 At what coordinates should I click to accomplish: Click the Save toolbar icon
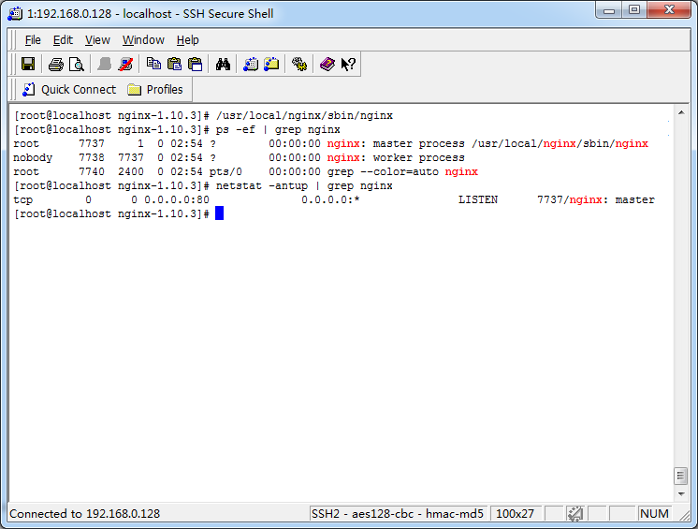coord(28,64)
